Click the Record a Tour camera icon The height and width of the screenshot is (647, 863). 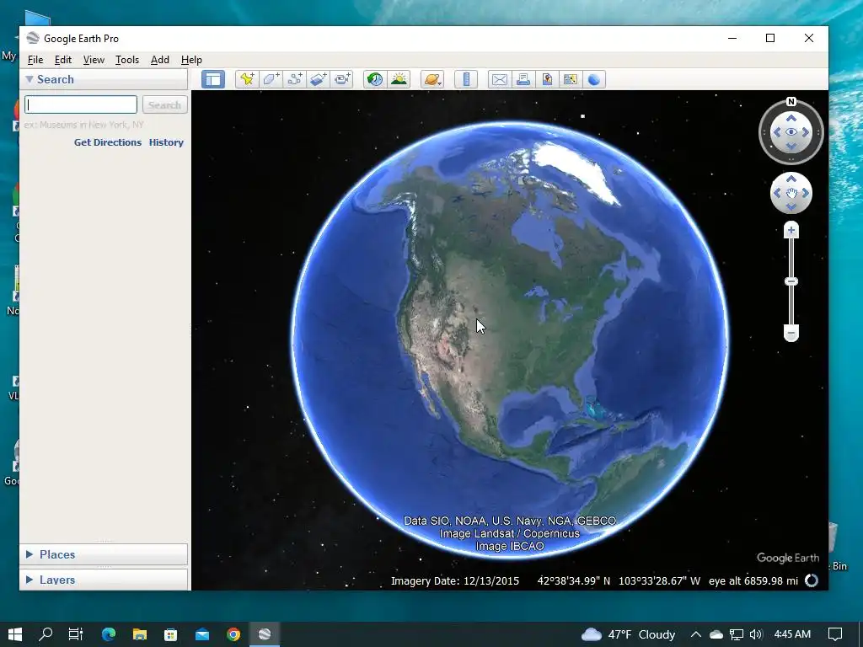click(342, 79)
